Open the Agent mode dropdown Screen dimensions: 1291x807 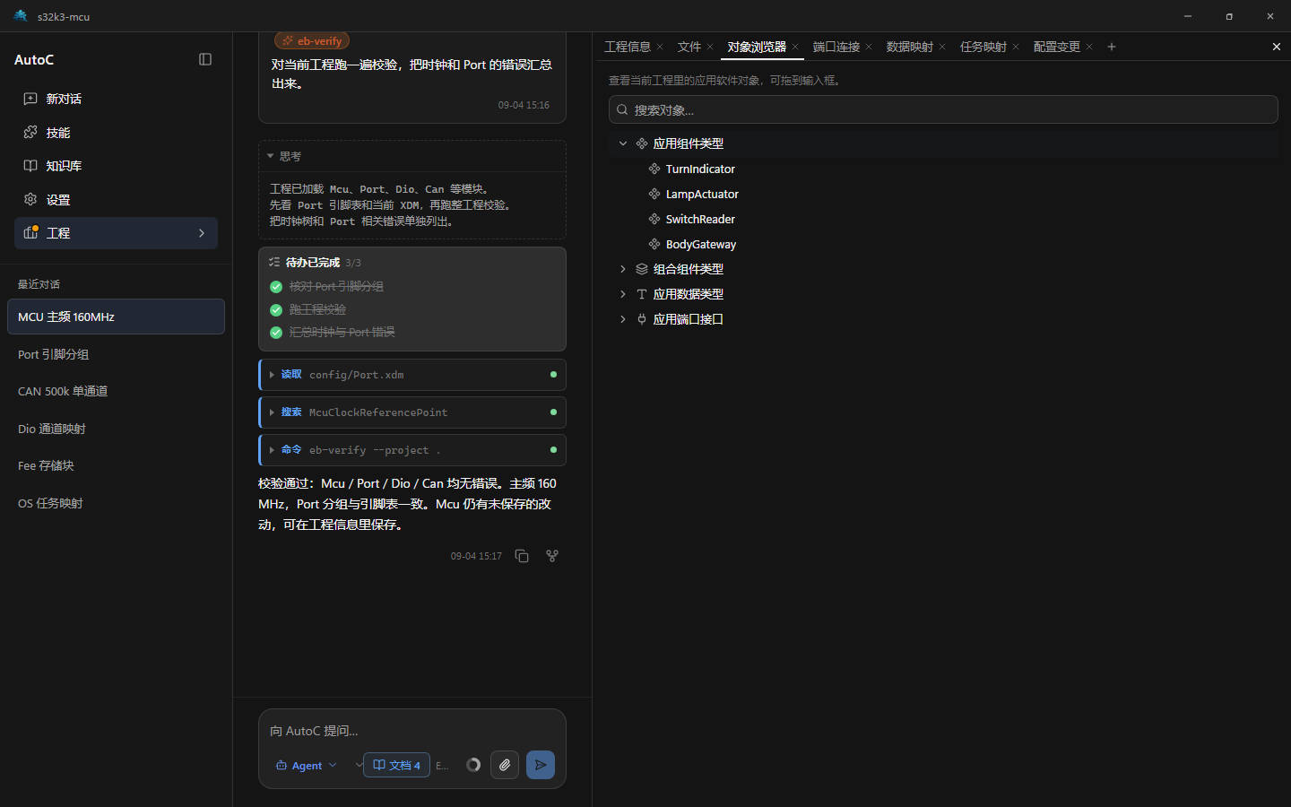click(x=306, y=765)
